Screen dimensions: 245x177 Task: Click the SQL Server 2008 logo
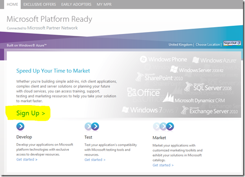coord(208,87)
